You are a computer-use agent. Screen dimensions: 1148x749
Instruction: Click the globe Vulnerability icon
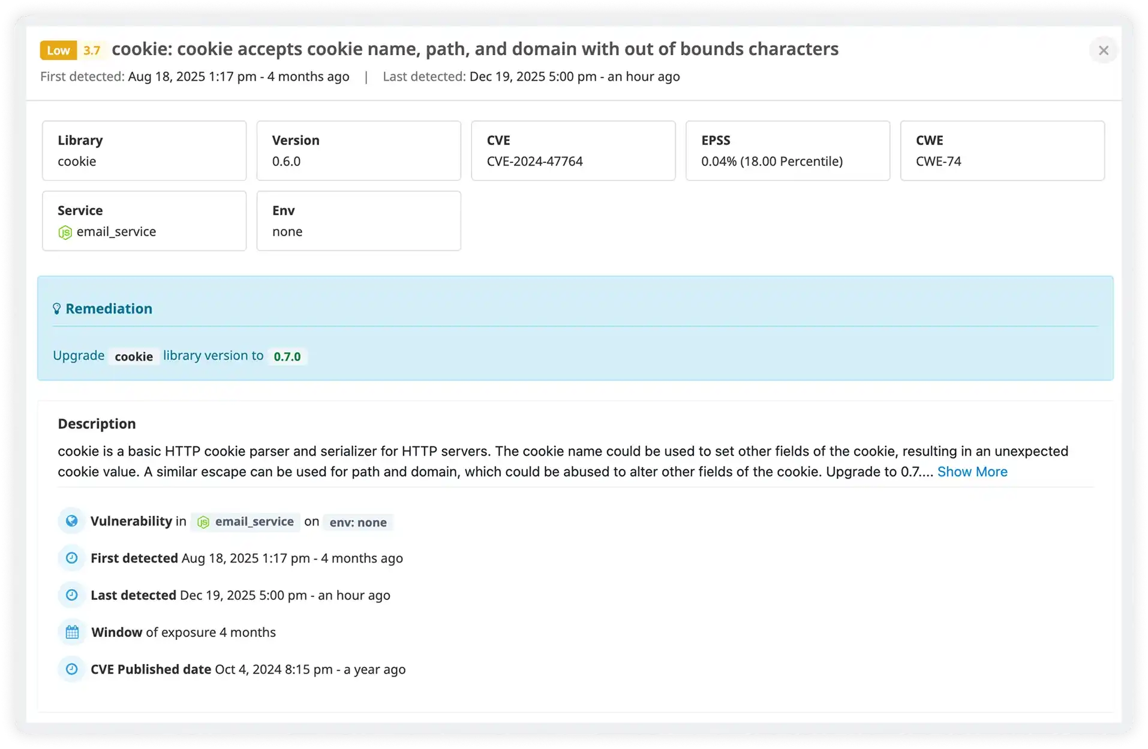point(71,521)
